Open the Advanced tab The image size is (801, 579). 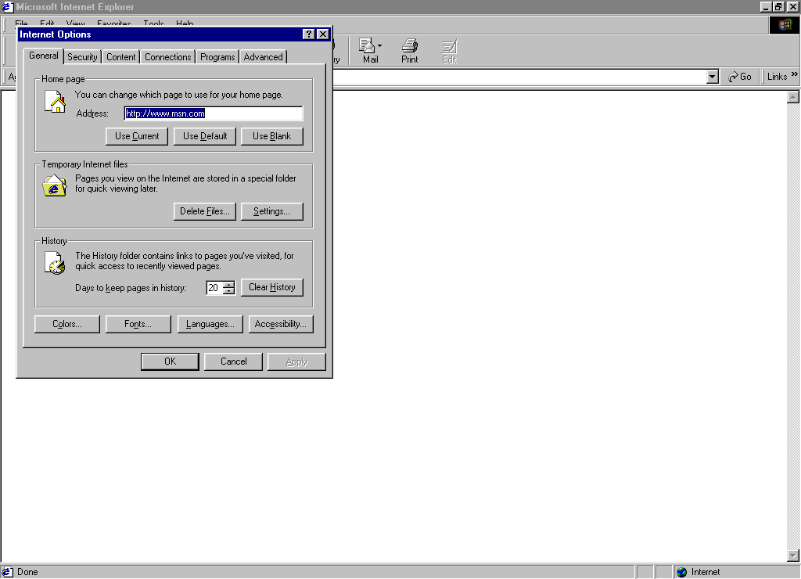(263, 57)
